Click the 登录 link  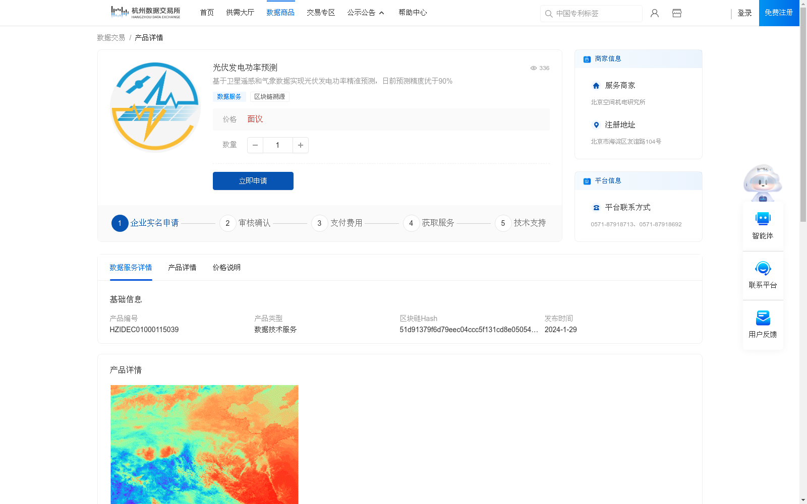(745, 13)
